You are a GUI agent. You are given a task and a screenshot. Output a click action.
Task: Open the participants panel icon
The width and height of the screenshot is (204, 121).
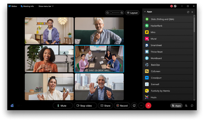tap(186, 106)
